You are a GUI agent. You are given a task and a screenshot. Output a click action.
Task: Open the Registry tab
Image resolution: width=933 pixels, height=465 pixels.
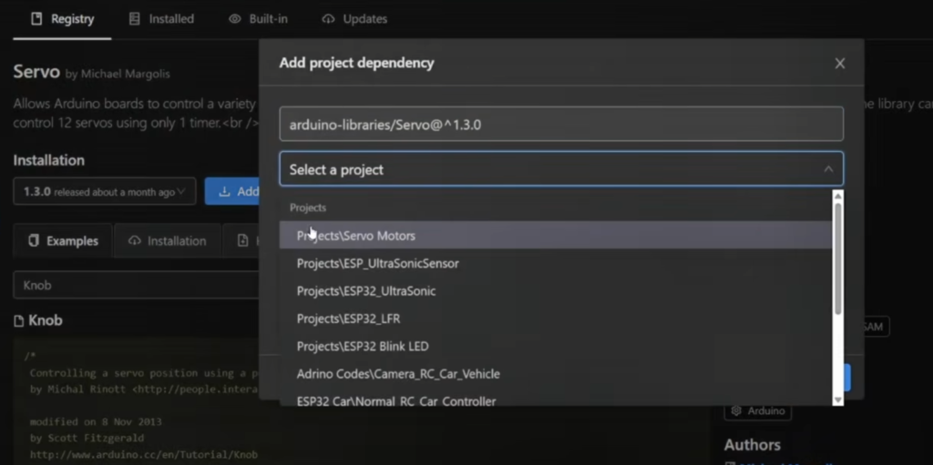pos(62,19)
